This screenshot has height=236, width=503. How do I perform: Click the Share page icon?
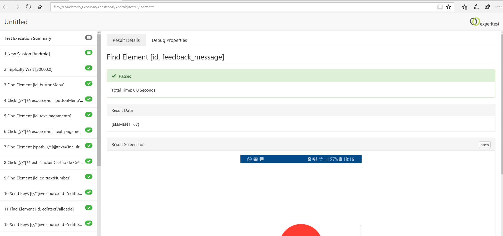(x=487, y=7)
